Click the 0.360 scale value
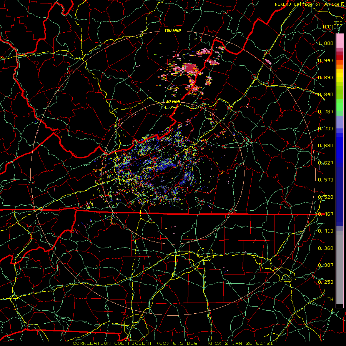This screenshot has height=346, width=346. click(326, 248)
